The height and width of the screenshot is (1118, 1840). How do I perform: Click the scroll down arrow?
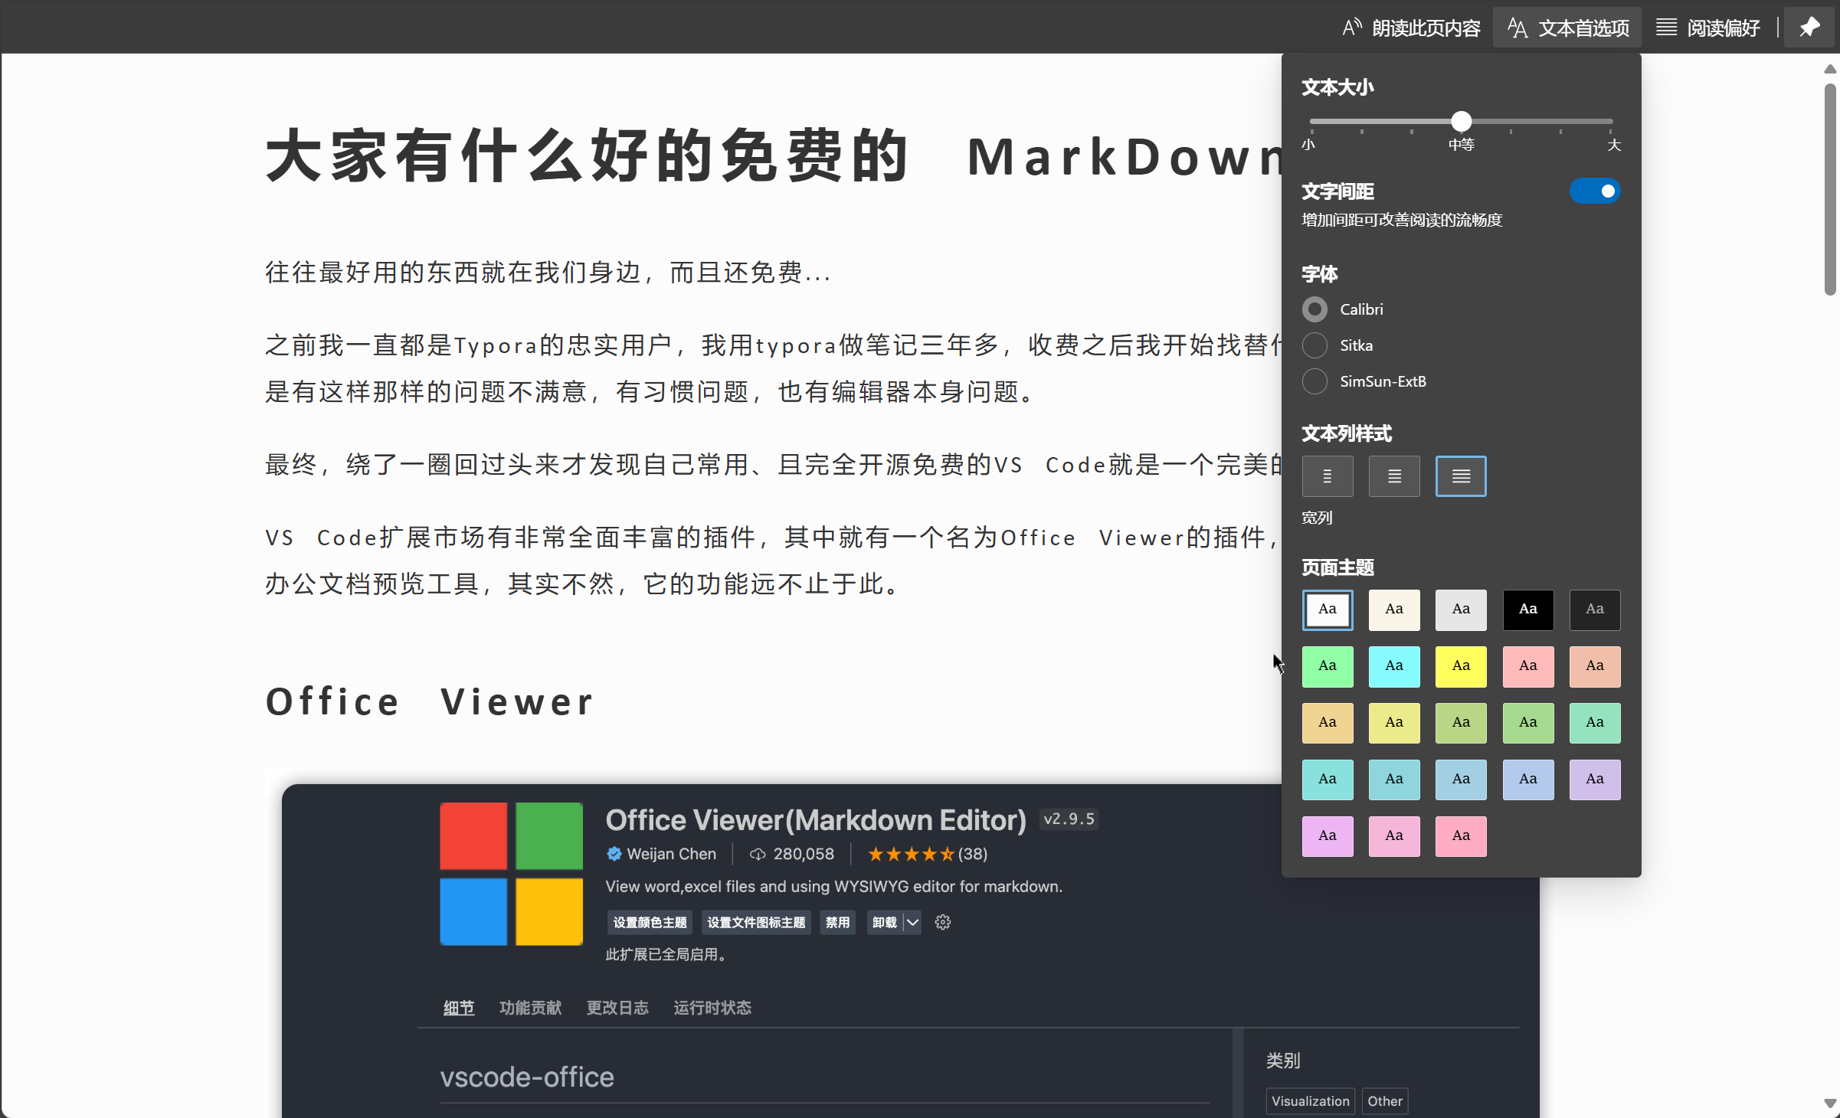pos(1829,1103)
